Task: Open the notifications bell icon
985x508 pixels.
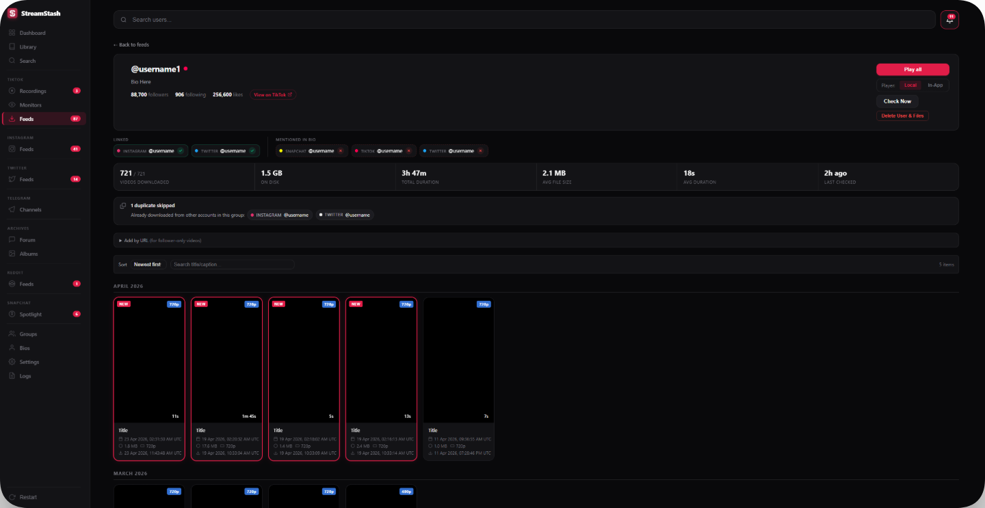Action: [949, 20]
